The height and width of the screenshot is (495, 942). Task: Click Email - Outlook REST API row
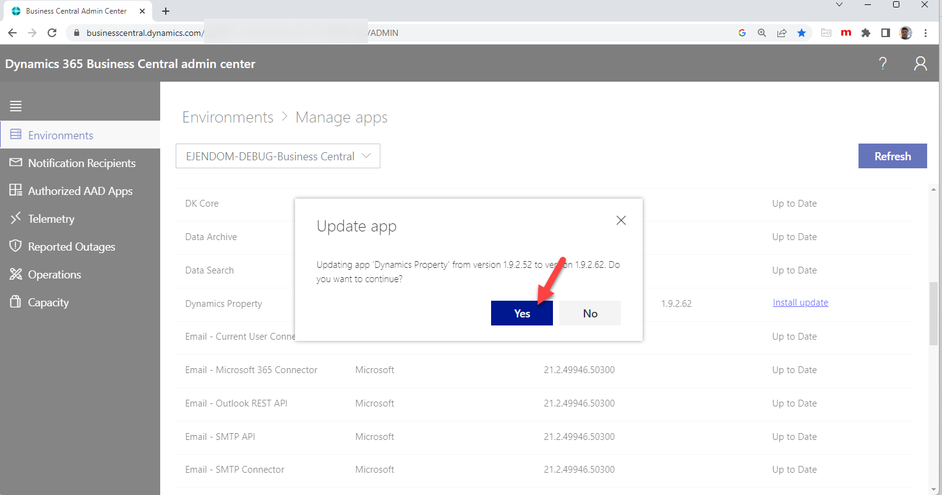click(544, 403)
